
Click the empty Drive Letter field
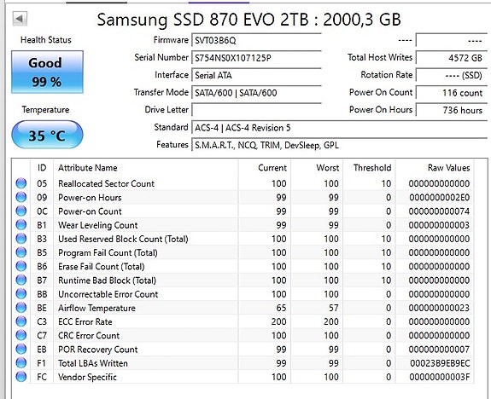click(x=256, y=110)
